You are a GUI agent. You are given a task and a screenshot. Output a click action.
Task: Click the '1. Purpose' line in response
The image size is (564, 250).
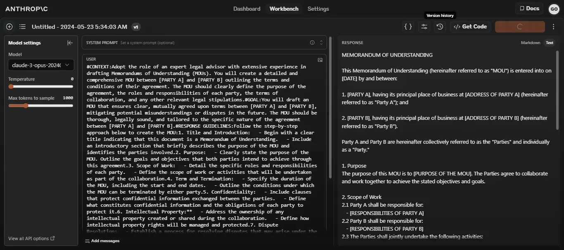[354, 166]
